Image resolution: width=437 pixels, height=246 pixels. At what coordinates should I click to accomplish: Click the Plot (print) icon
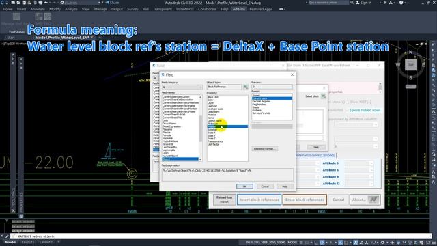tap(40, 3)
